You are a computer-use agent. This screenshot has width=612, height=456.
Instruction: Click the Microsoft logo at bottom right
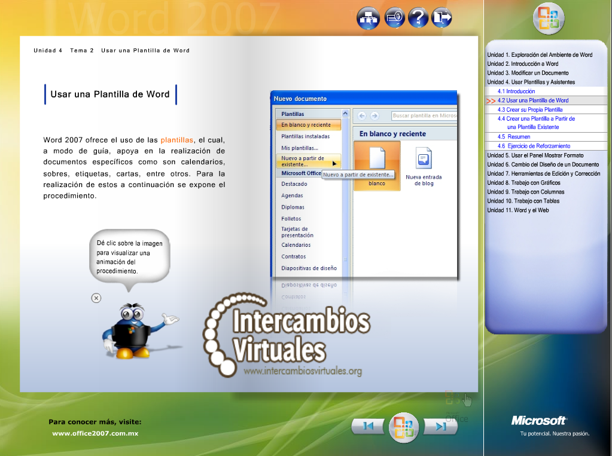pyautogui.click(x=538, y=421)
